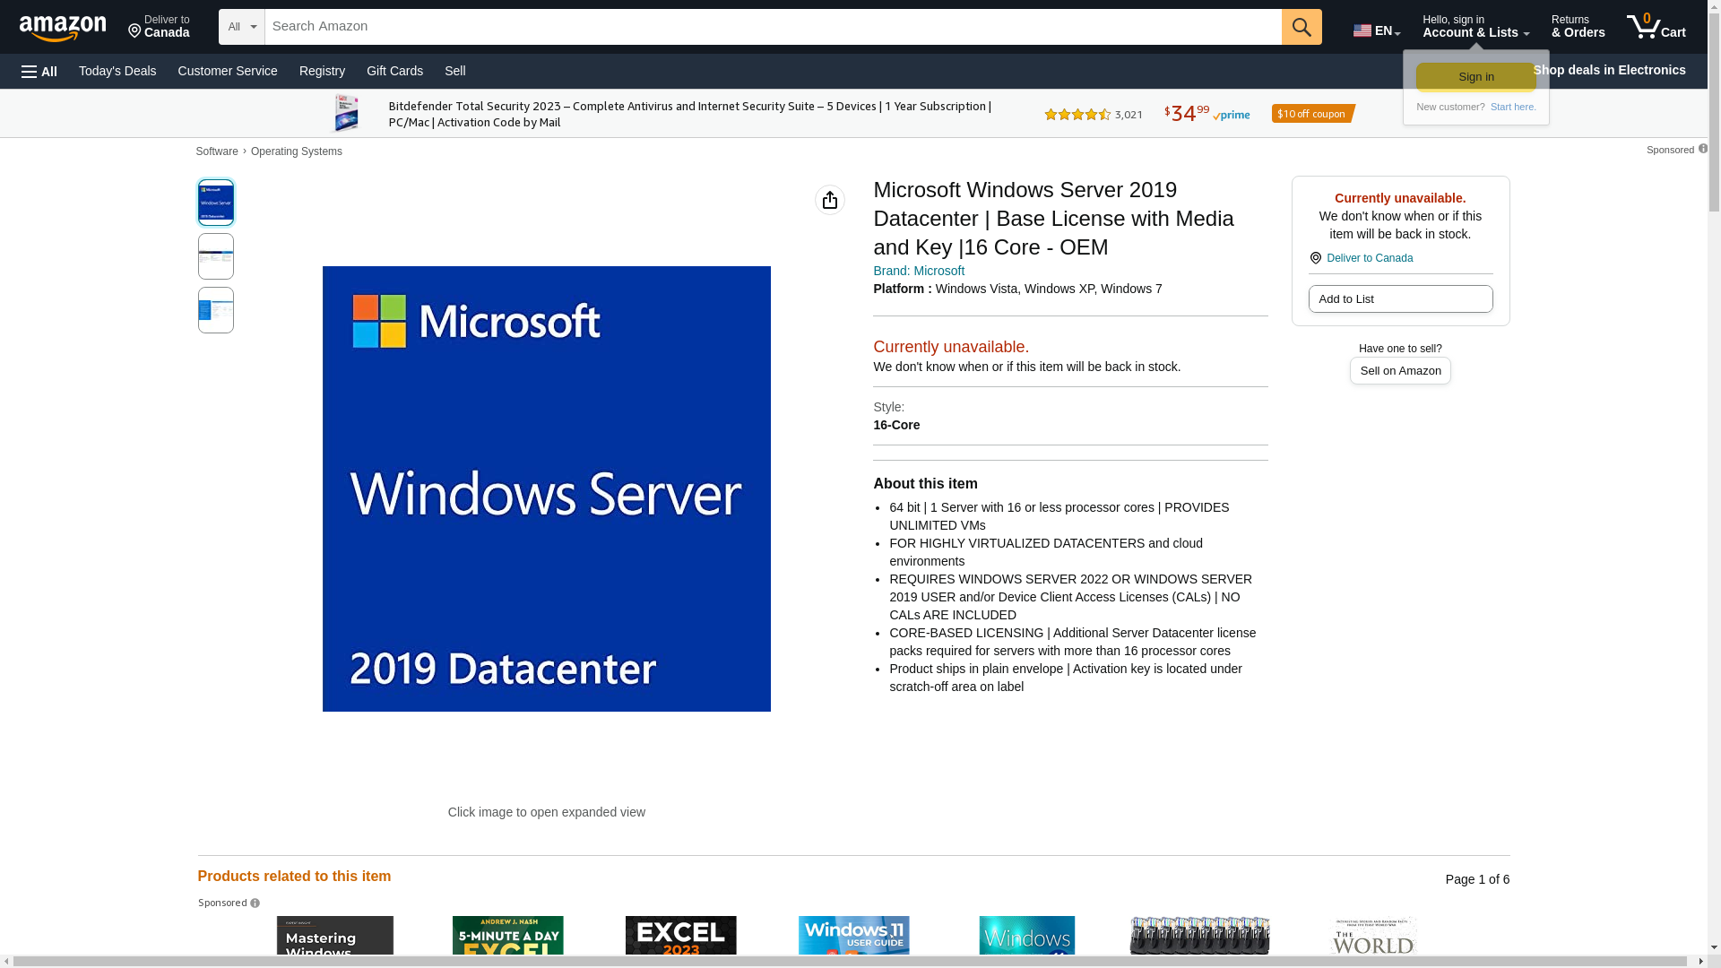Open the All hamburger menu
This screenshot has width=1721, height=968.
[39, 72]
